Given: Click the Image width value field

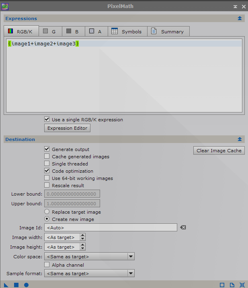Looking at the screenshot, I should [62, 237].
